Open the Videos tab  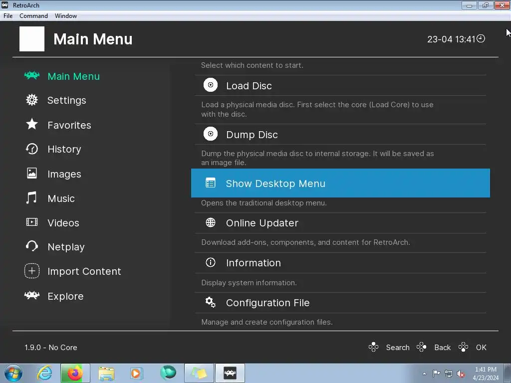(63, 223)
